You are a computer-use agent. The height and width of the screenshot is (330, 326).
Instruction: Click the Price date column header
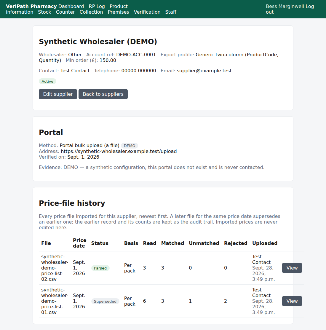click(79, 243)
